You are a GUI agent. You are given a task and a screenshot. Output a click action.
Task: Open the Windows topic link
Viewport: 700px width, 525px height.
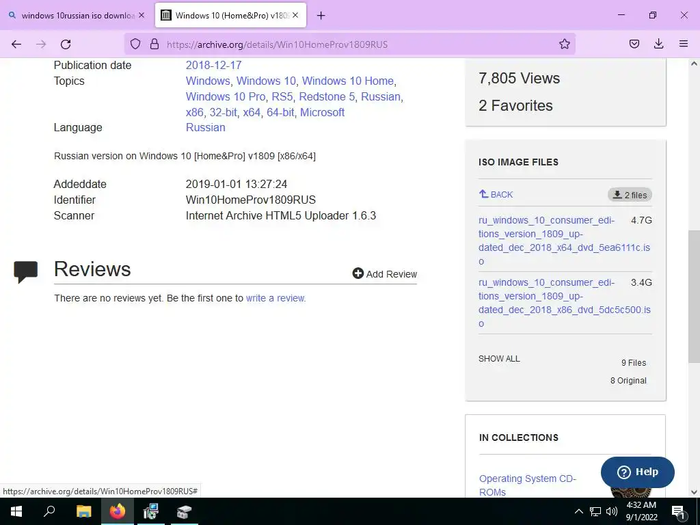[208, 81]
